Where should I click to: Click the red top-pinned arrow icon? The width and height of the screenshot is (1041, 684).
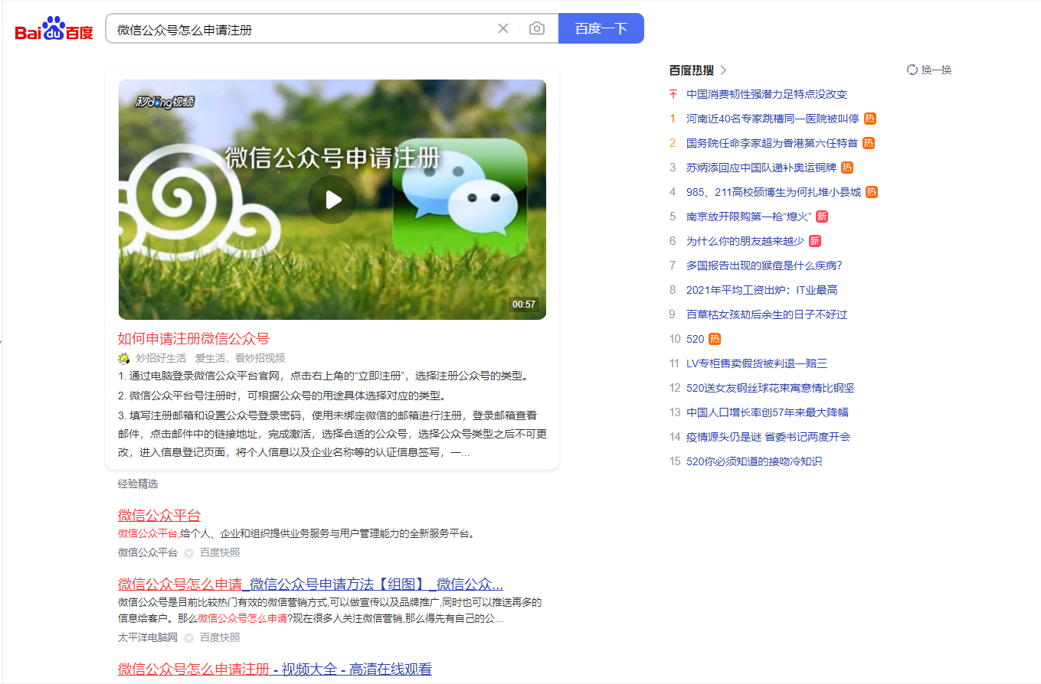click(x=673, y=94)
